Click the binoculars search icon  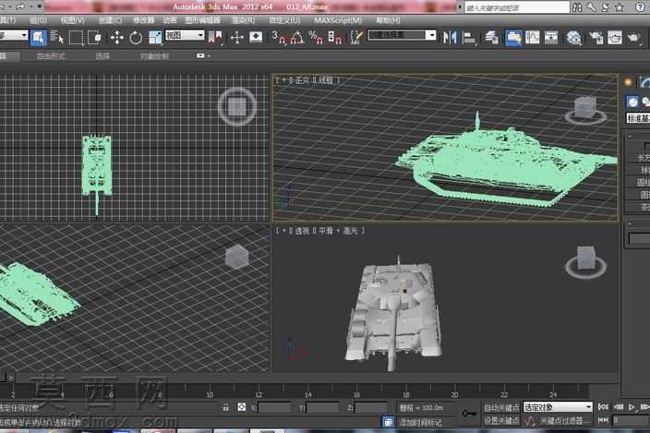pos(577,7)
